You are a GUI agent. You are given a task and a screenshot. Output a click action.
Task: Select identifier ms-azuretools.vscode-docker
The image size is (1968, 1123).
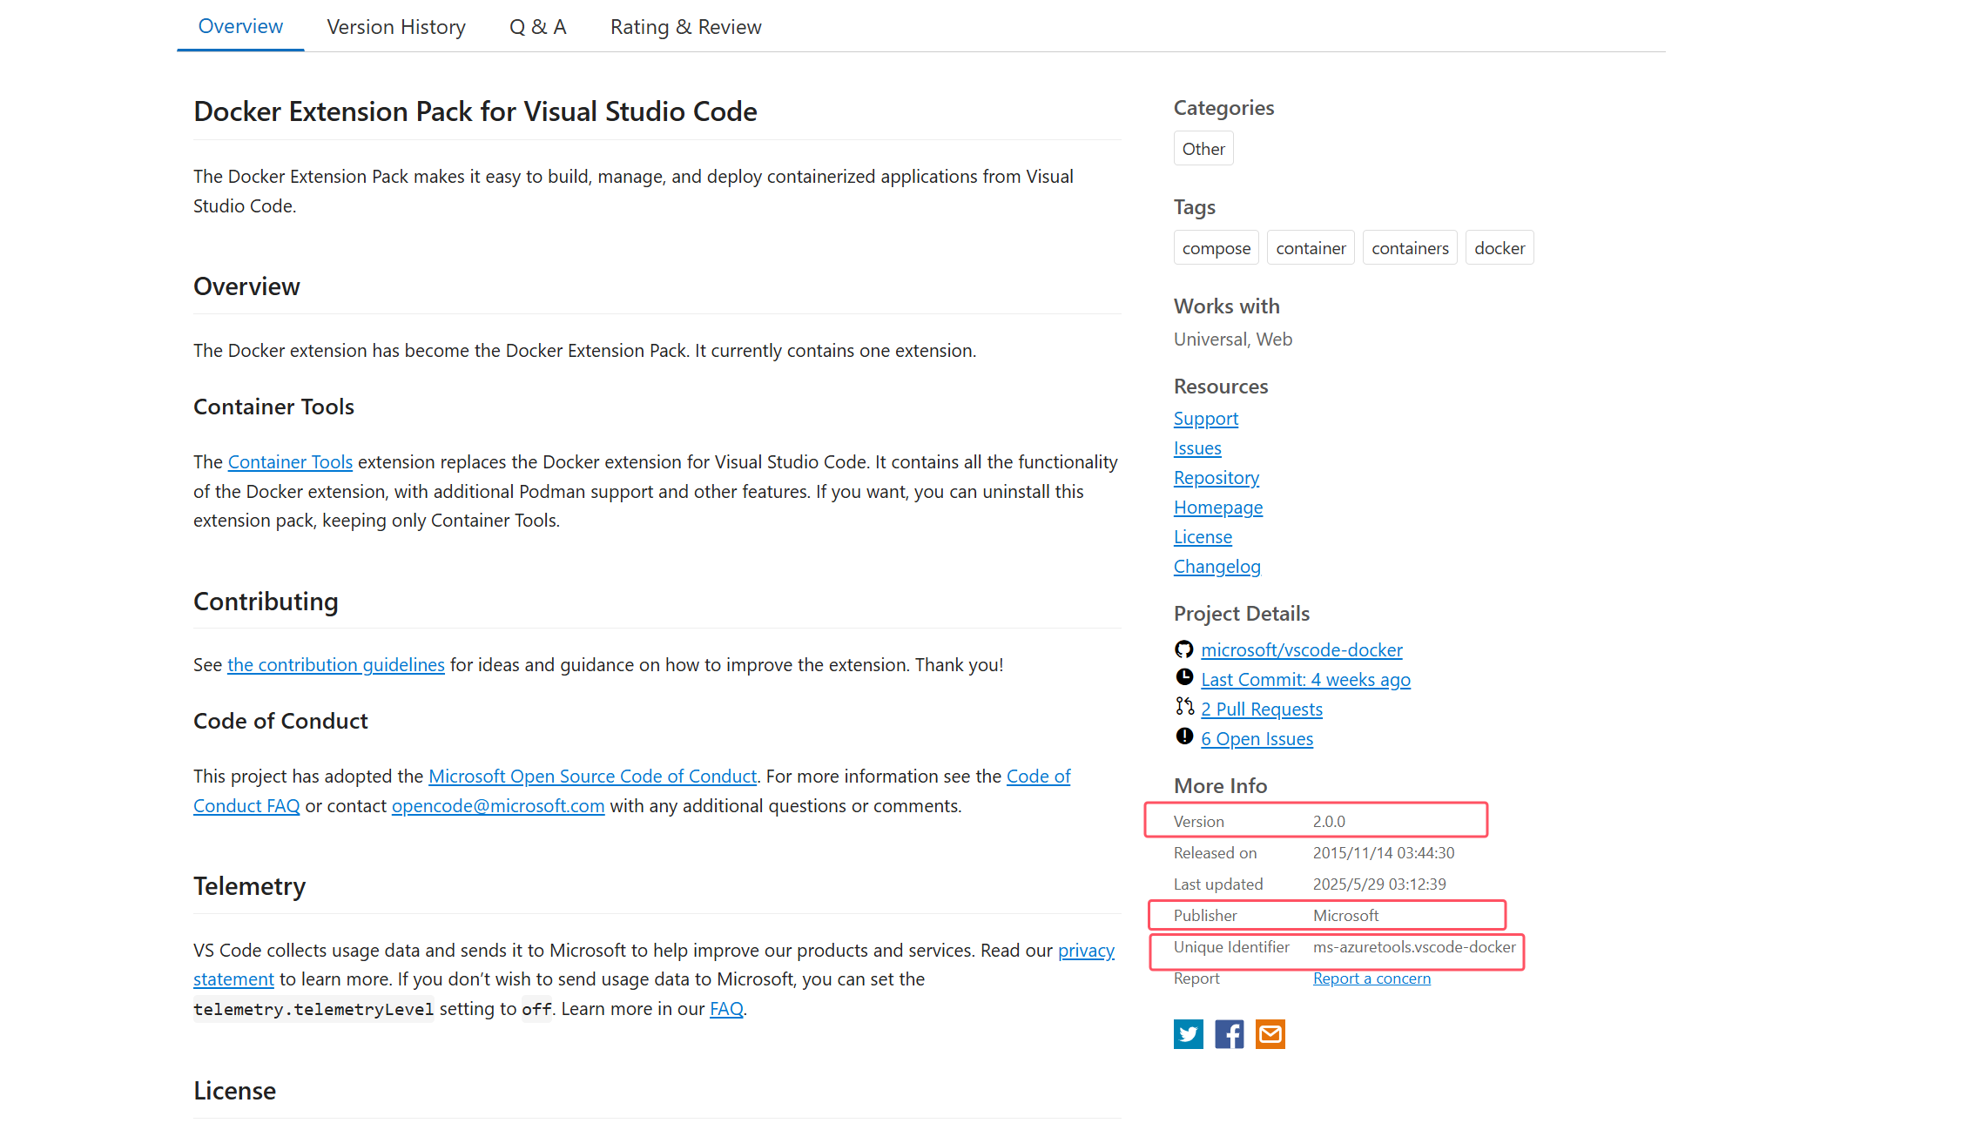(x=1414, y=947)
